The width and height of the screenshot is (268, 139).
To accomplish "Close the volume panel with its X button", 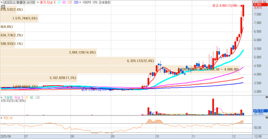I will pyautogui.click(x=267, y=97).
